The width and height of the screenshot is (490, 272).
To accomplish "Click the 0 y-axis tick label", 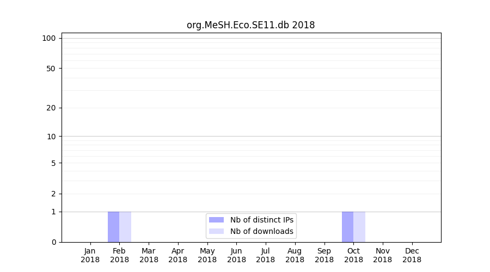I will (x=53, y=242).
